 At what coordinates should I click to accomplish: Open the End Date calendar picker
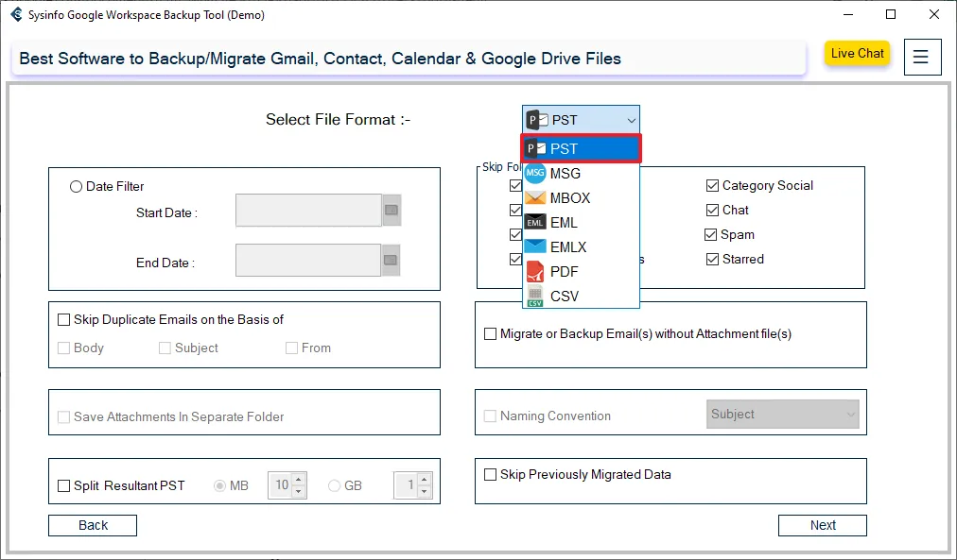click(x=391, y=260)
